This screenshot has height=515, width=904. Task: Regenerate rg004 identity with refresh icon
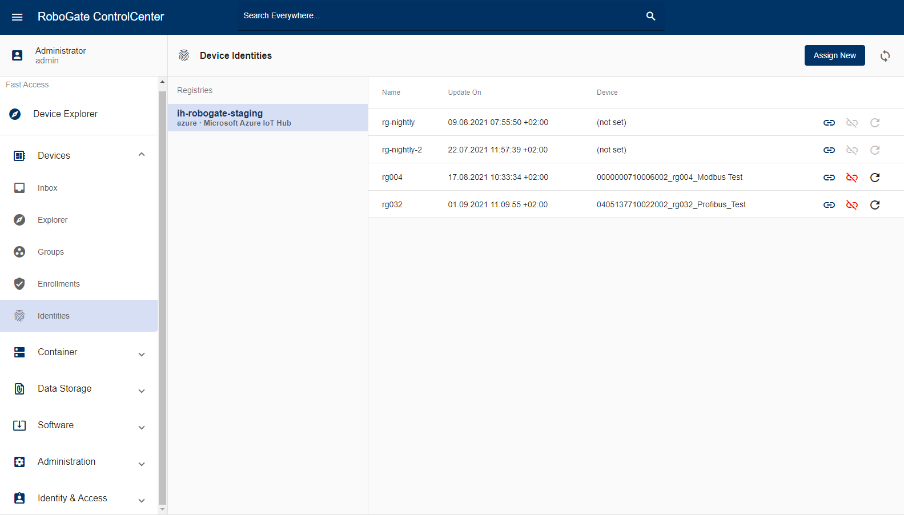[x=875, y=178]
